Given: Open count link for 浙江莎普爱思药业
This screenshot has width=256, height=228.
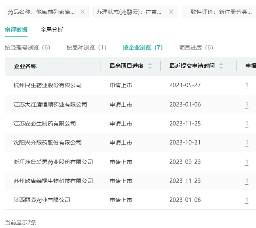Looking at the screenshot, I should point(247,162).
